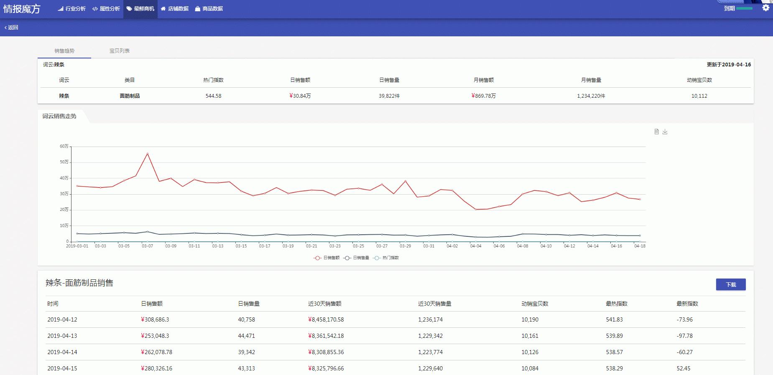The width and height of the screenshot is (773, 375).
Task: Click the 03-07 peak point on the red line
Action: (x=147, y=154)
